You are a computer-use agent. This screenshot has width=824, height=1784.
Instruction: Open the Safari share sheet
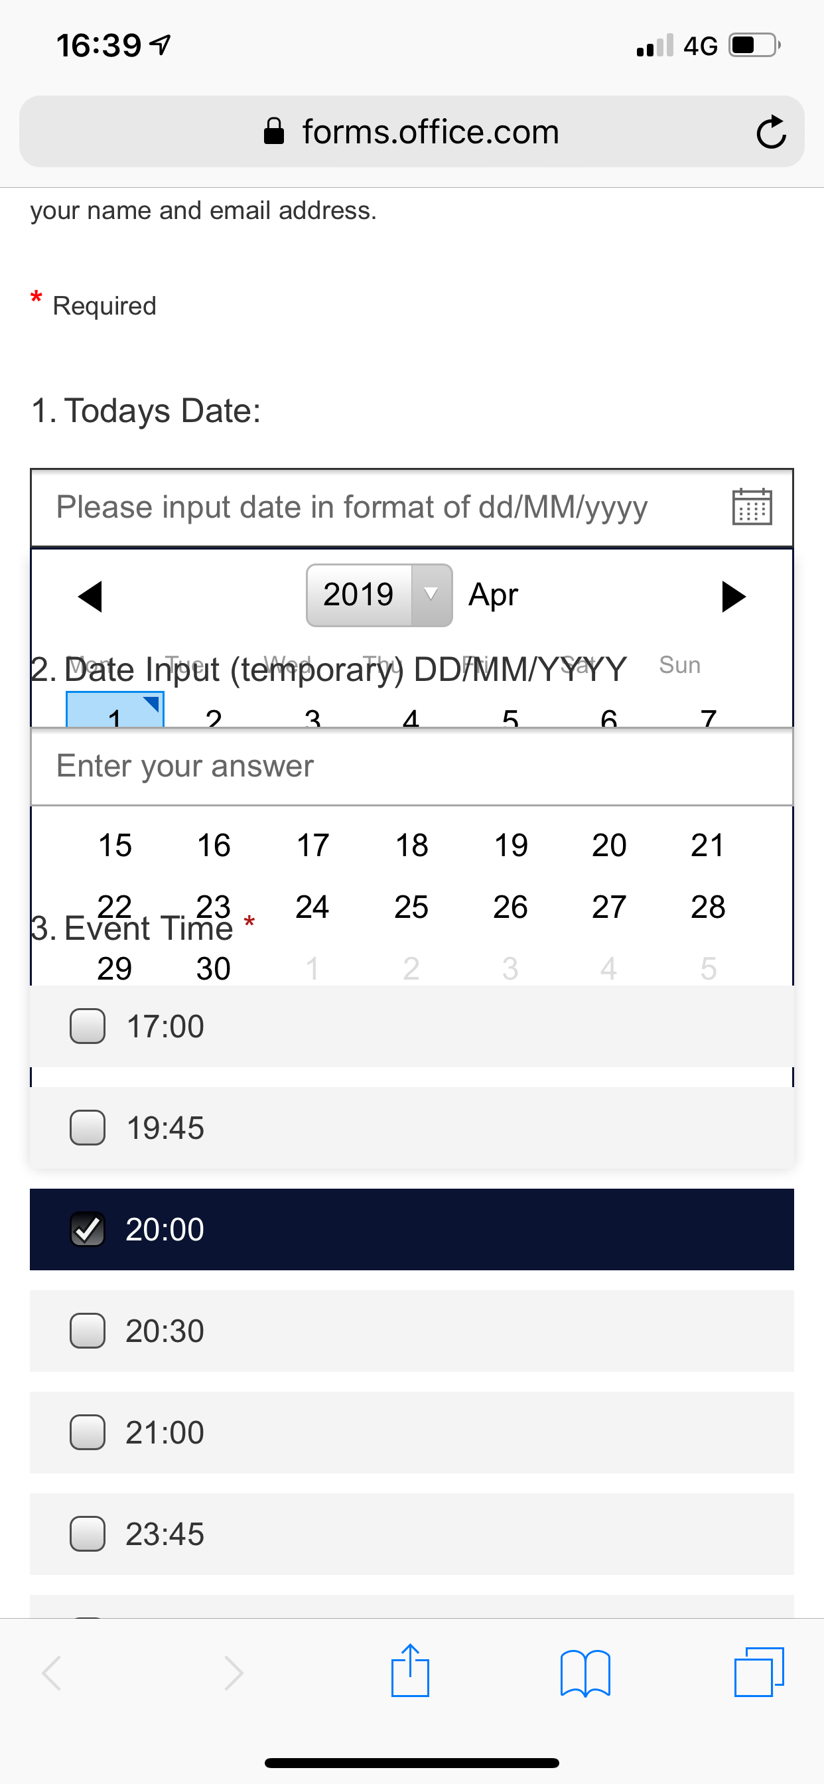411,1671
